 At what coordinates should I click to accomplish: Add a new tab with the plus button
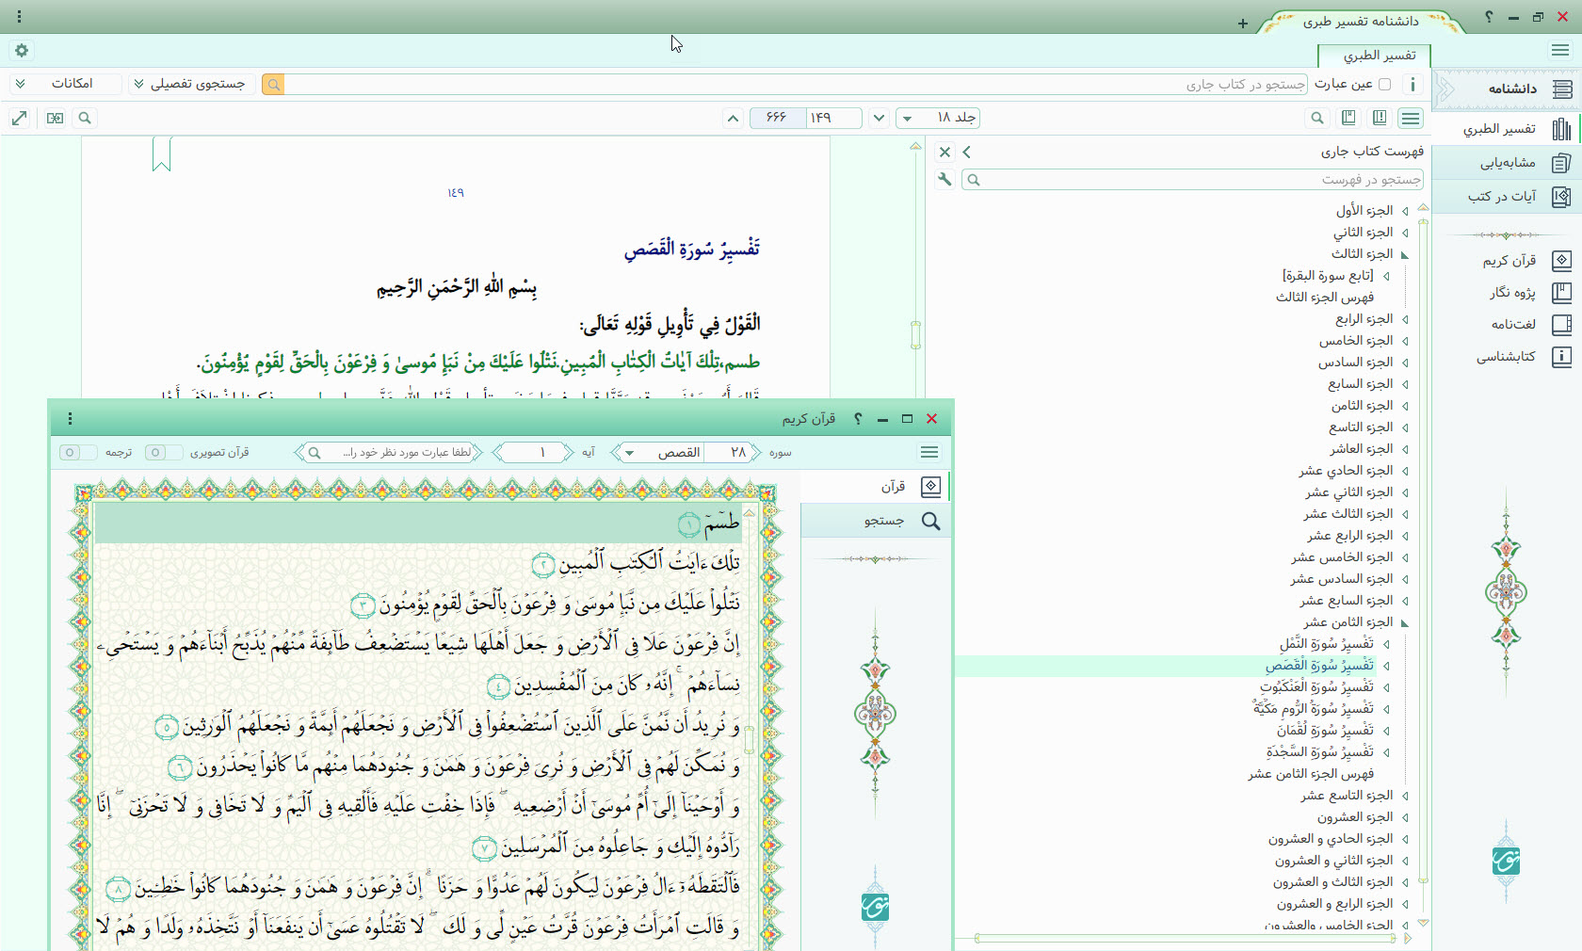coord(1243,24)
